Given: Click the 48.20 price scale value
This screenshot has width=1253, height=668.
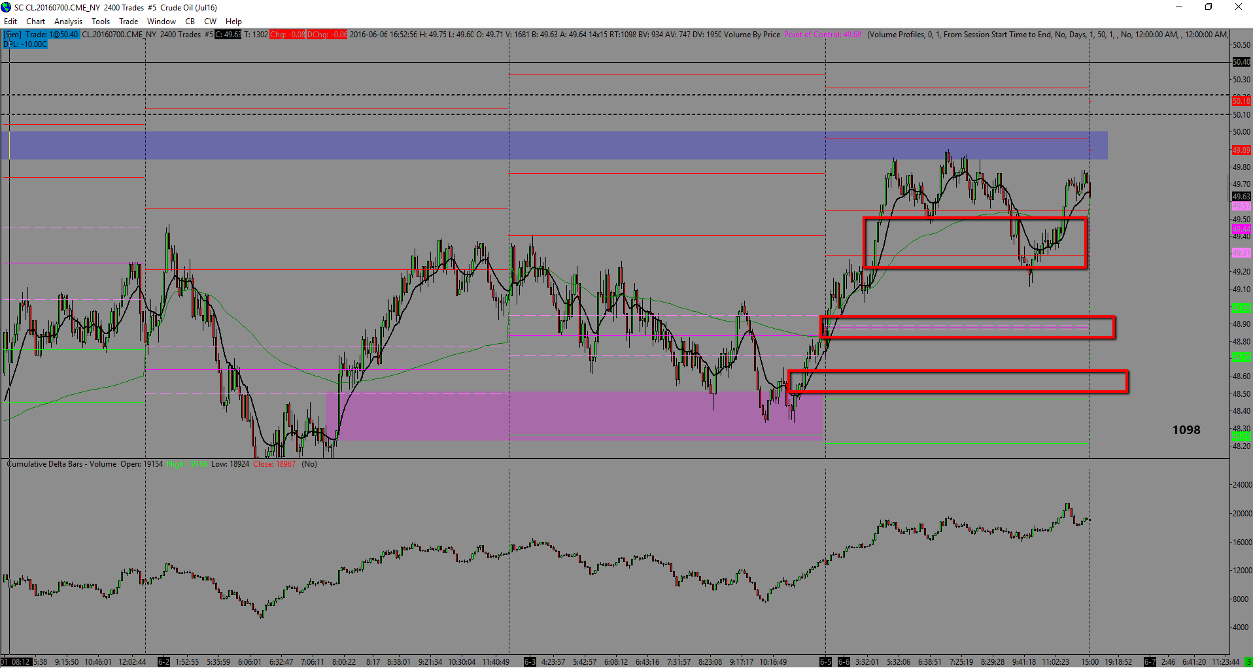Looking at the screenshot, I should 1241,446.
